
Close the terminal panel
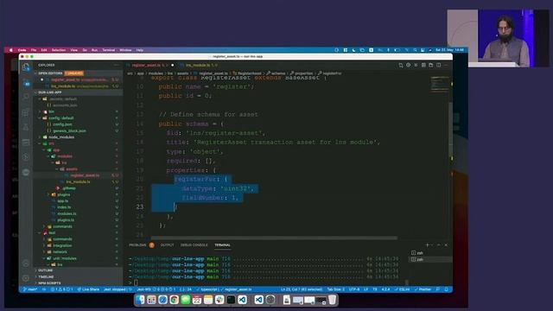point(446,244)
